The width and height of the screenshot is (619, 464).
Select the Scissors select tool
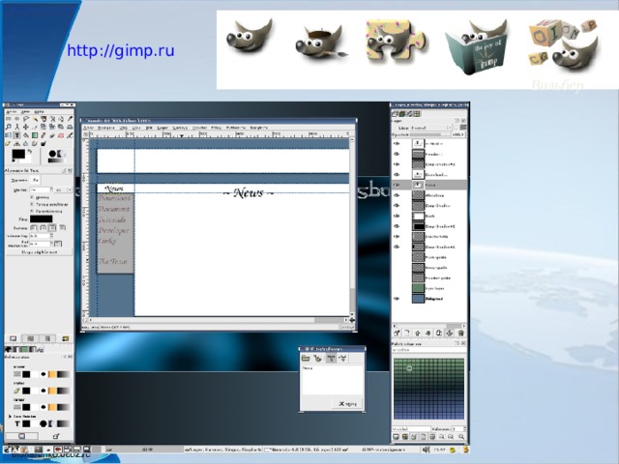click(52, 119)
